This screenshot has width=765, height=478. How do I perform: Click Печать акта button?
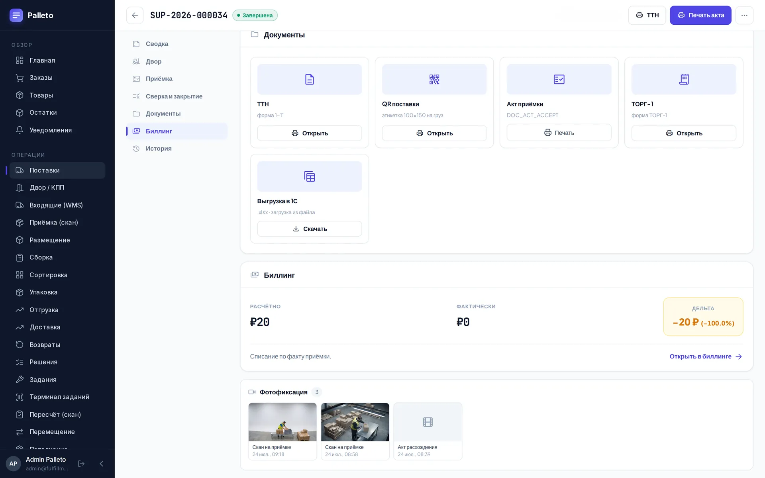point(700,15)
